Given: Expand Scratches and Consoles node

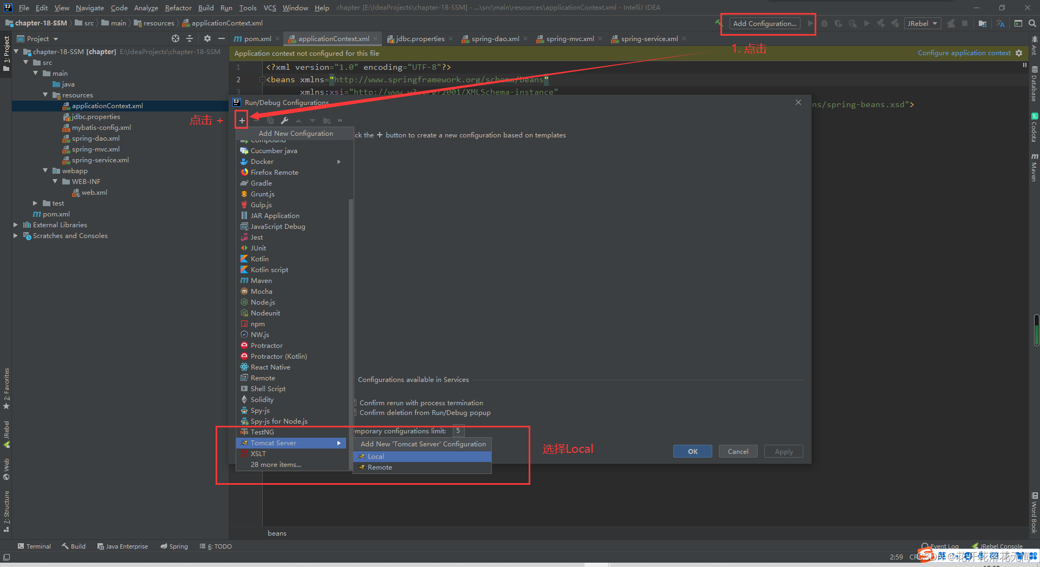Looking at the screenshot, I should click(16, 236).
